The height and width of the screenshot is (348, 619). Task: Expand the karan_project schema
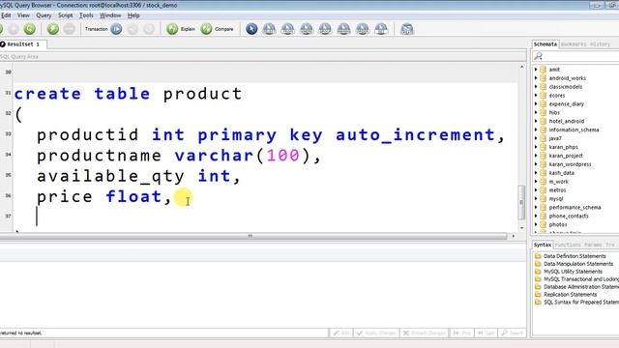536,156
